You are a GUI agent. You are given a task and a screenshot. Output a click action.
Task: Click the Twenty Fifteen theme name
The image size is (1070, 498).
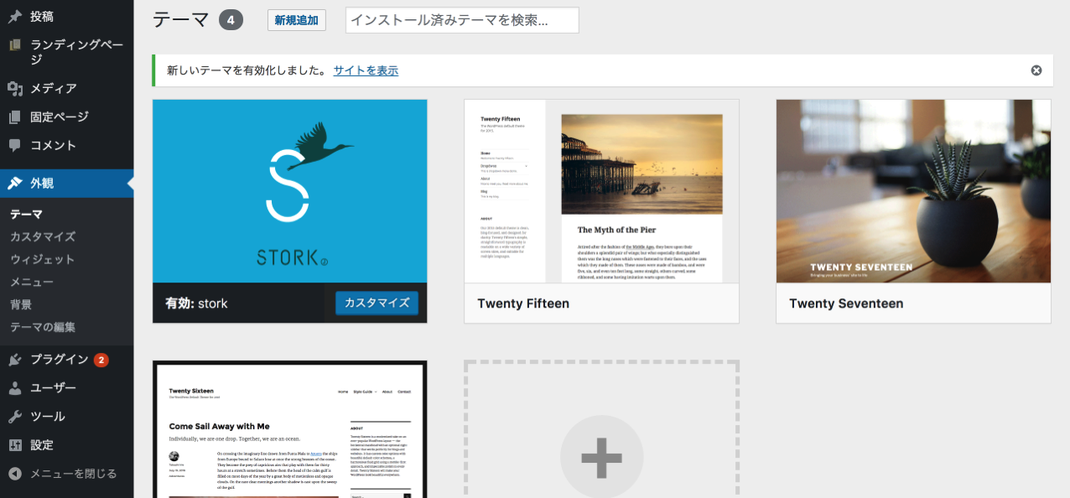[x=523, y=303]
